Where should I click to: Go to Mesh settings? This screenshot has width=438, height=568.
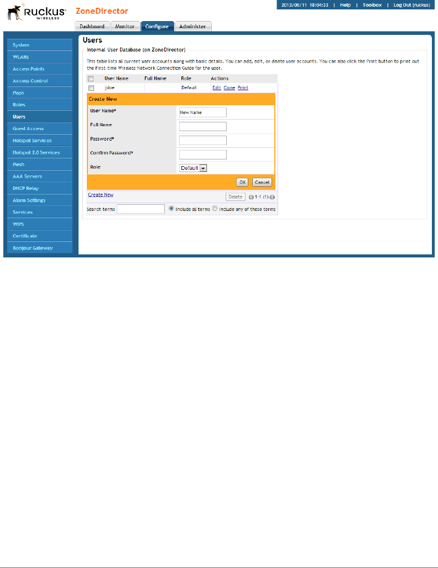tap(40, 164)
